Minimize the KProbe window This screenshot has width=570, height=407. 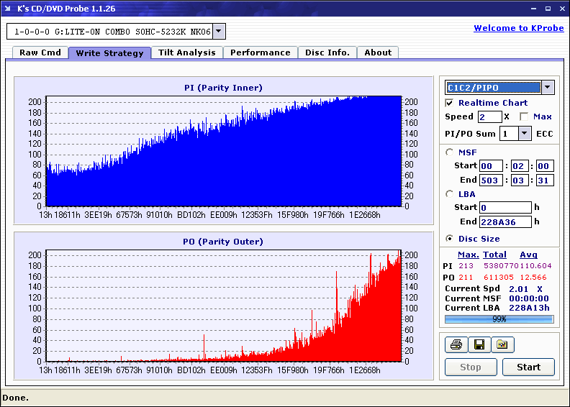coord(533,9)
